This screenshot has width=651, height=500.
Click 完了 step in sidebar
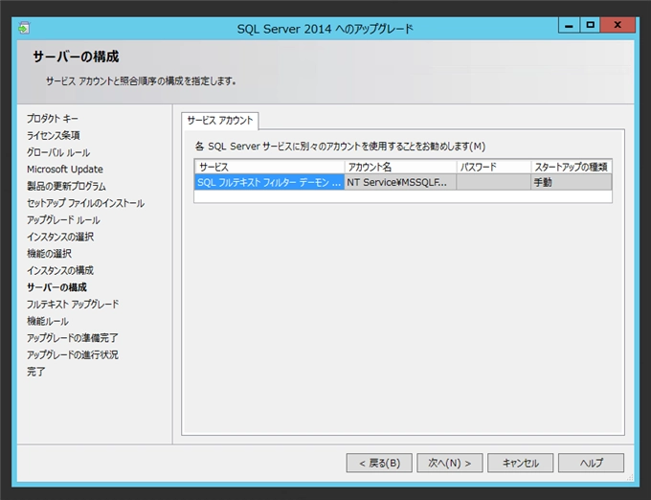[x=36, y=372]
